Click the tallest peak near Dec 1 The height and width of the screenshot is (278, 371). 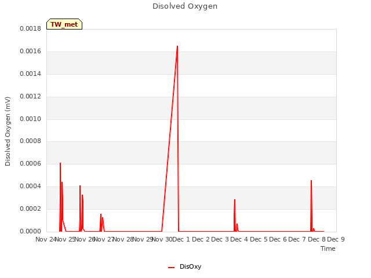point(177,46)
